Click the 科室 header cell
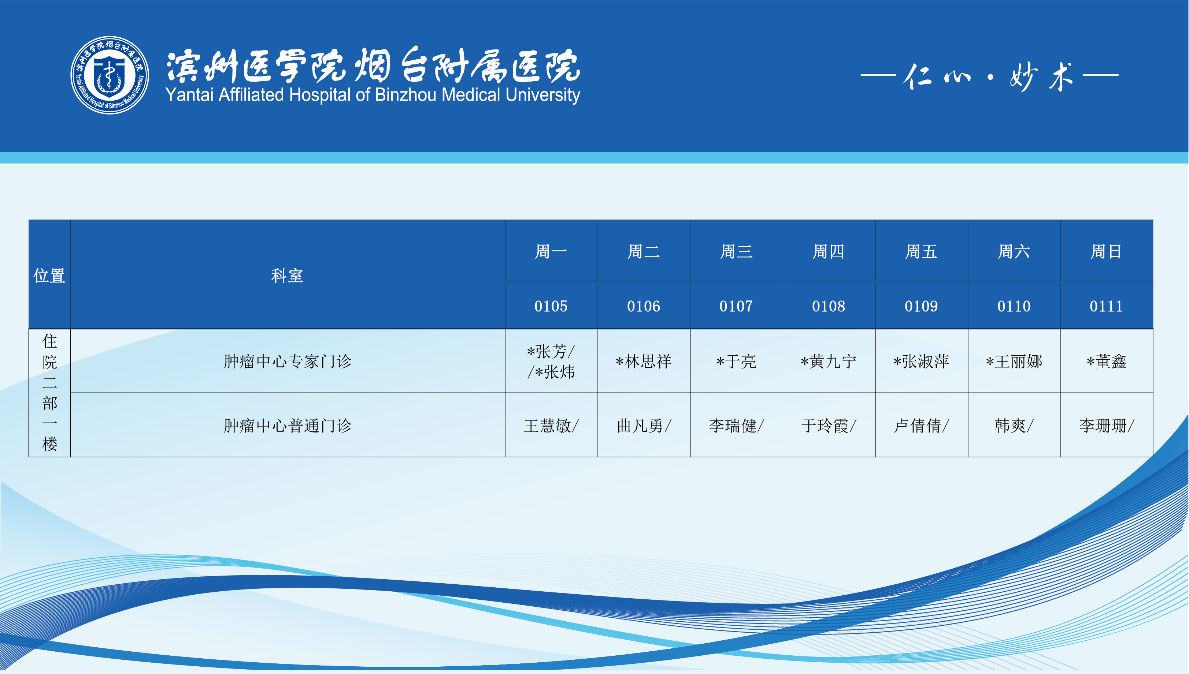 tap(287, 276)
